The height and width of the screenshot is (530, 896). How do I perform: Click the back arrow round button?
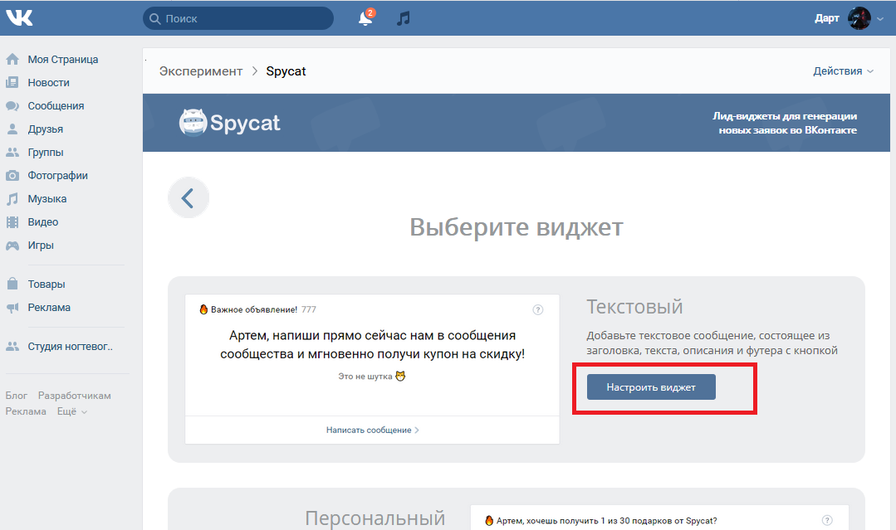pos(189,198)
